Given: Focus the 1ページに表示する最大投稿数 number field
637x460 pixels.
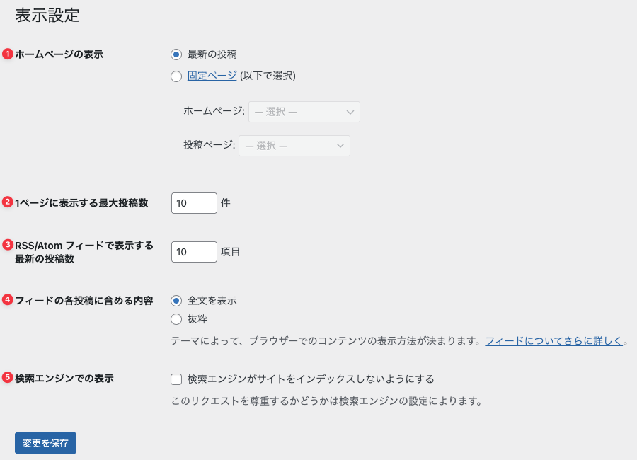Looking at the screenshot, I should point(194,203).
